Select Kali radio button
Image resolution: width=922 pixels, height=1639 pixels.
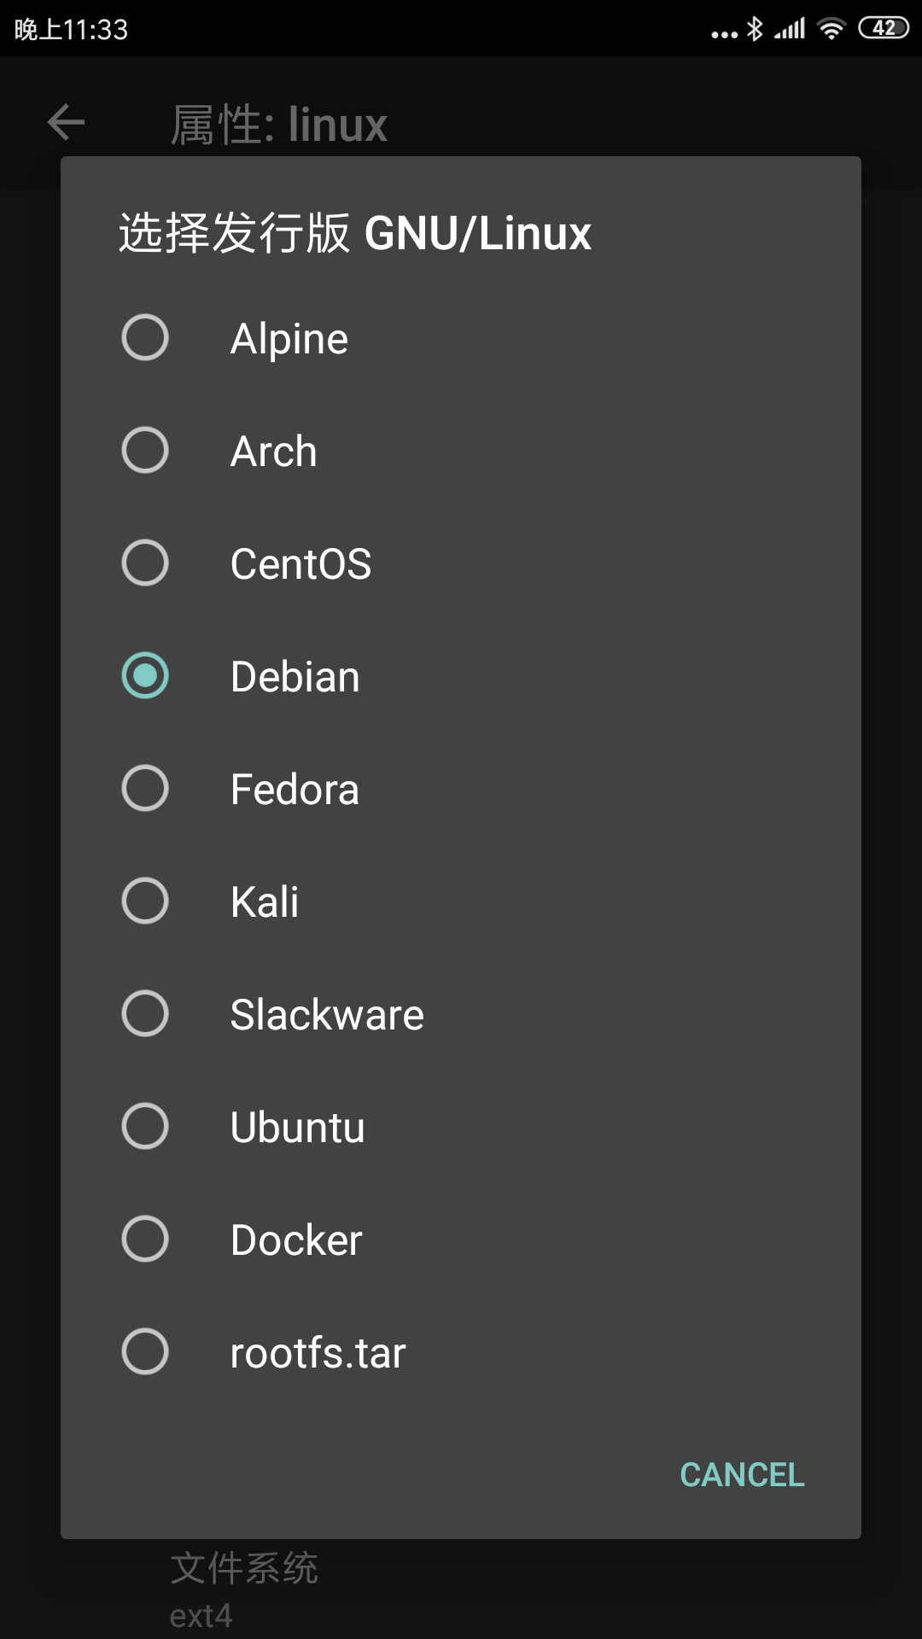[145, 901]
